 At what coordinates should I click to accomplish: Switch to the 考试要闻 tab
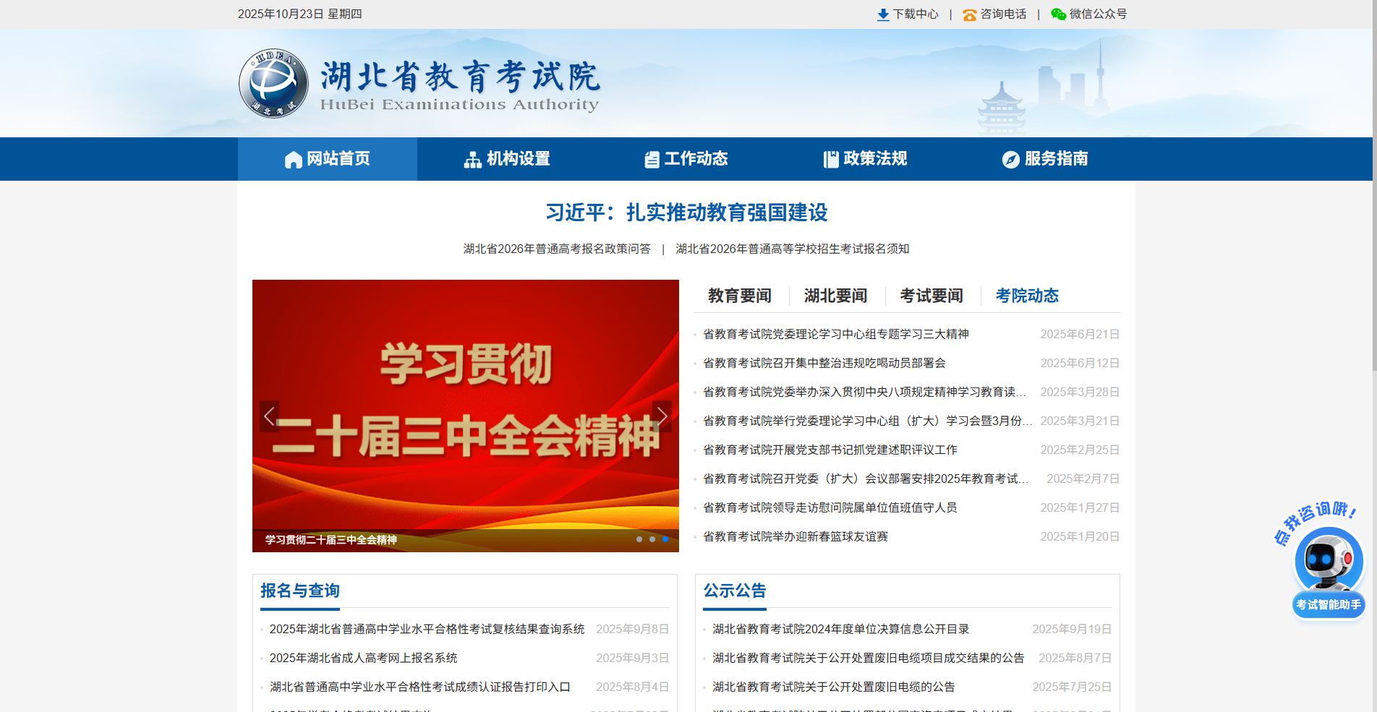931,296
